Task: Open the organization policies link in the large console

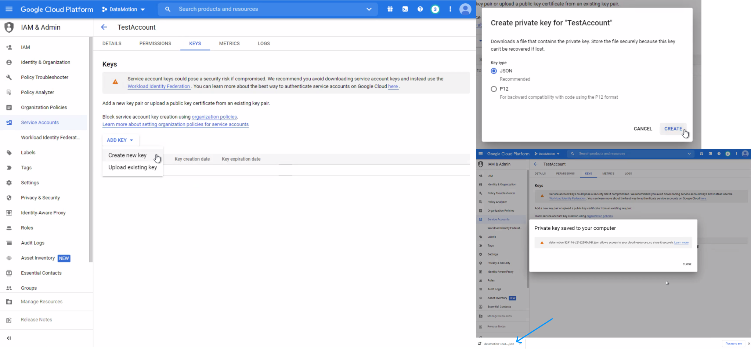Action: [214, 117]
